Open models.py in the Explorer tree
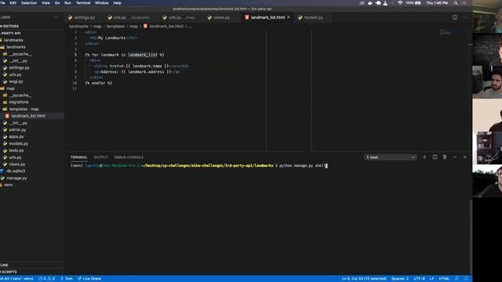The image size is (502, 282). [19, 143]
